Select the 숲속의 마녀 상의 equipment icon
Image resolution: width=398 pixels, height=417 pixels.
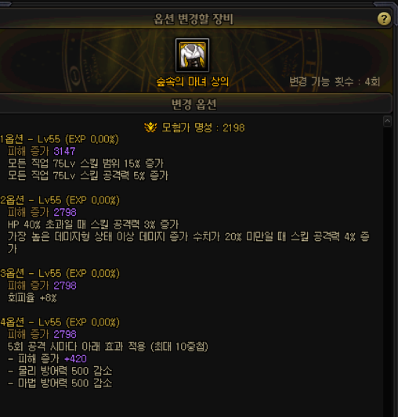pos(192,56)
